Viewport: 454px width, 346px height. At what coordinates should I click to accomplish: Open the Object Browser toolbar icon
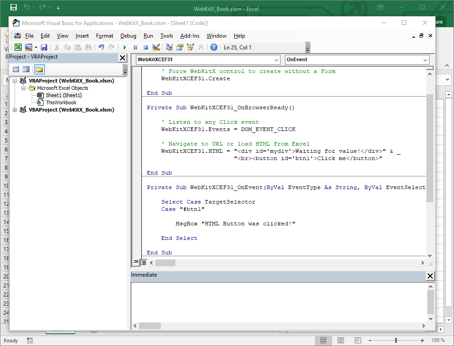[190, 47]
